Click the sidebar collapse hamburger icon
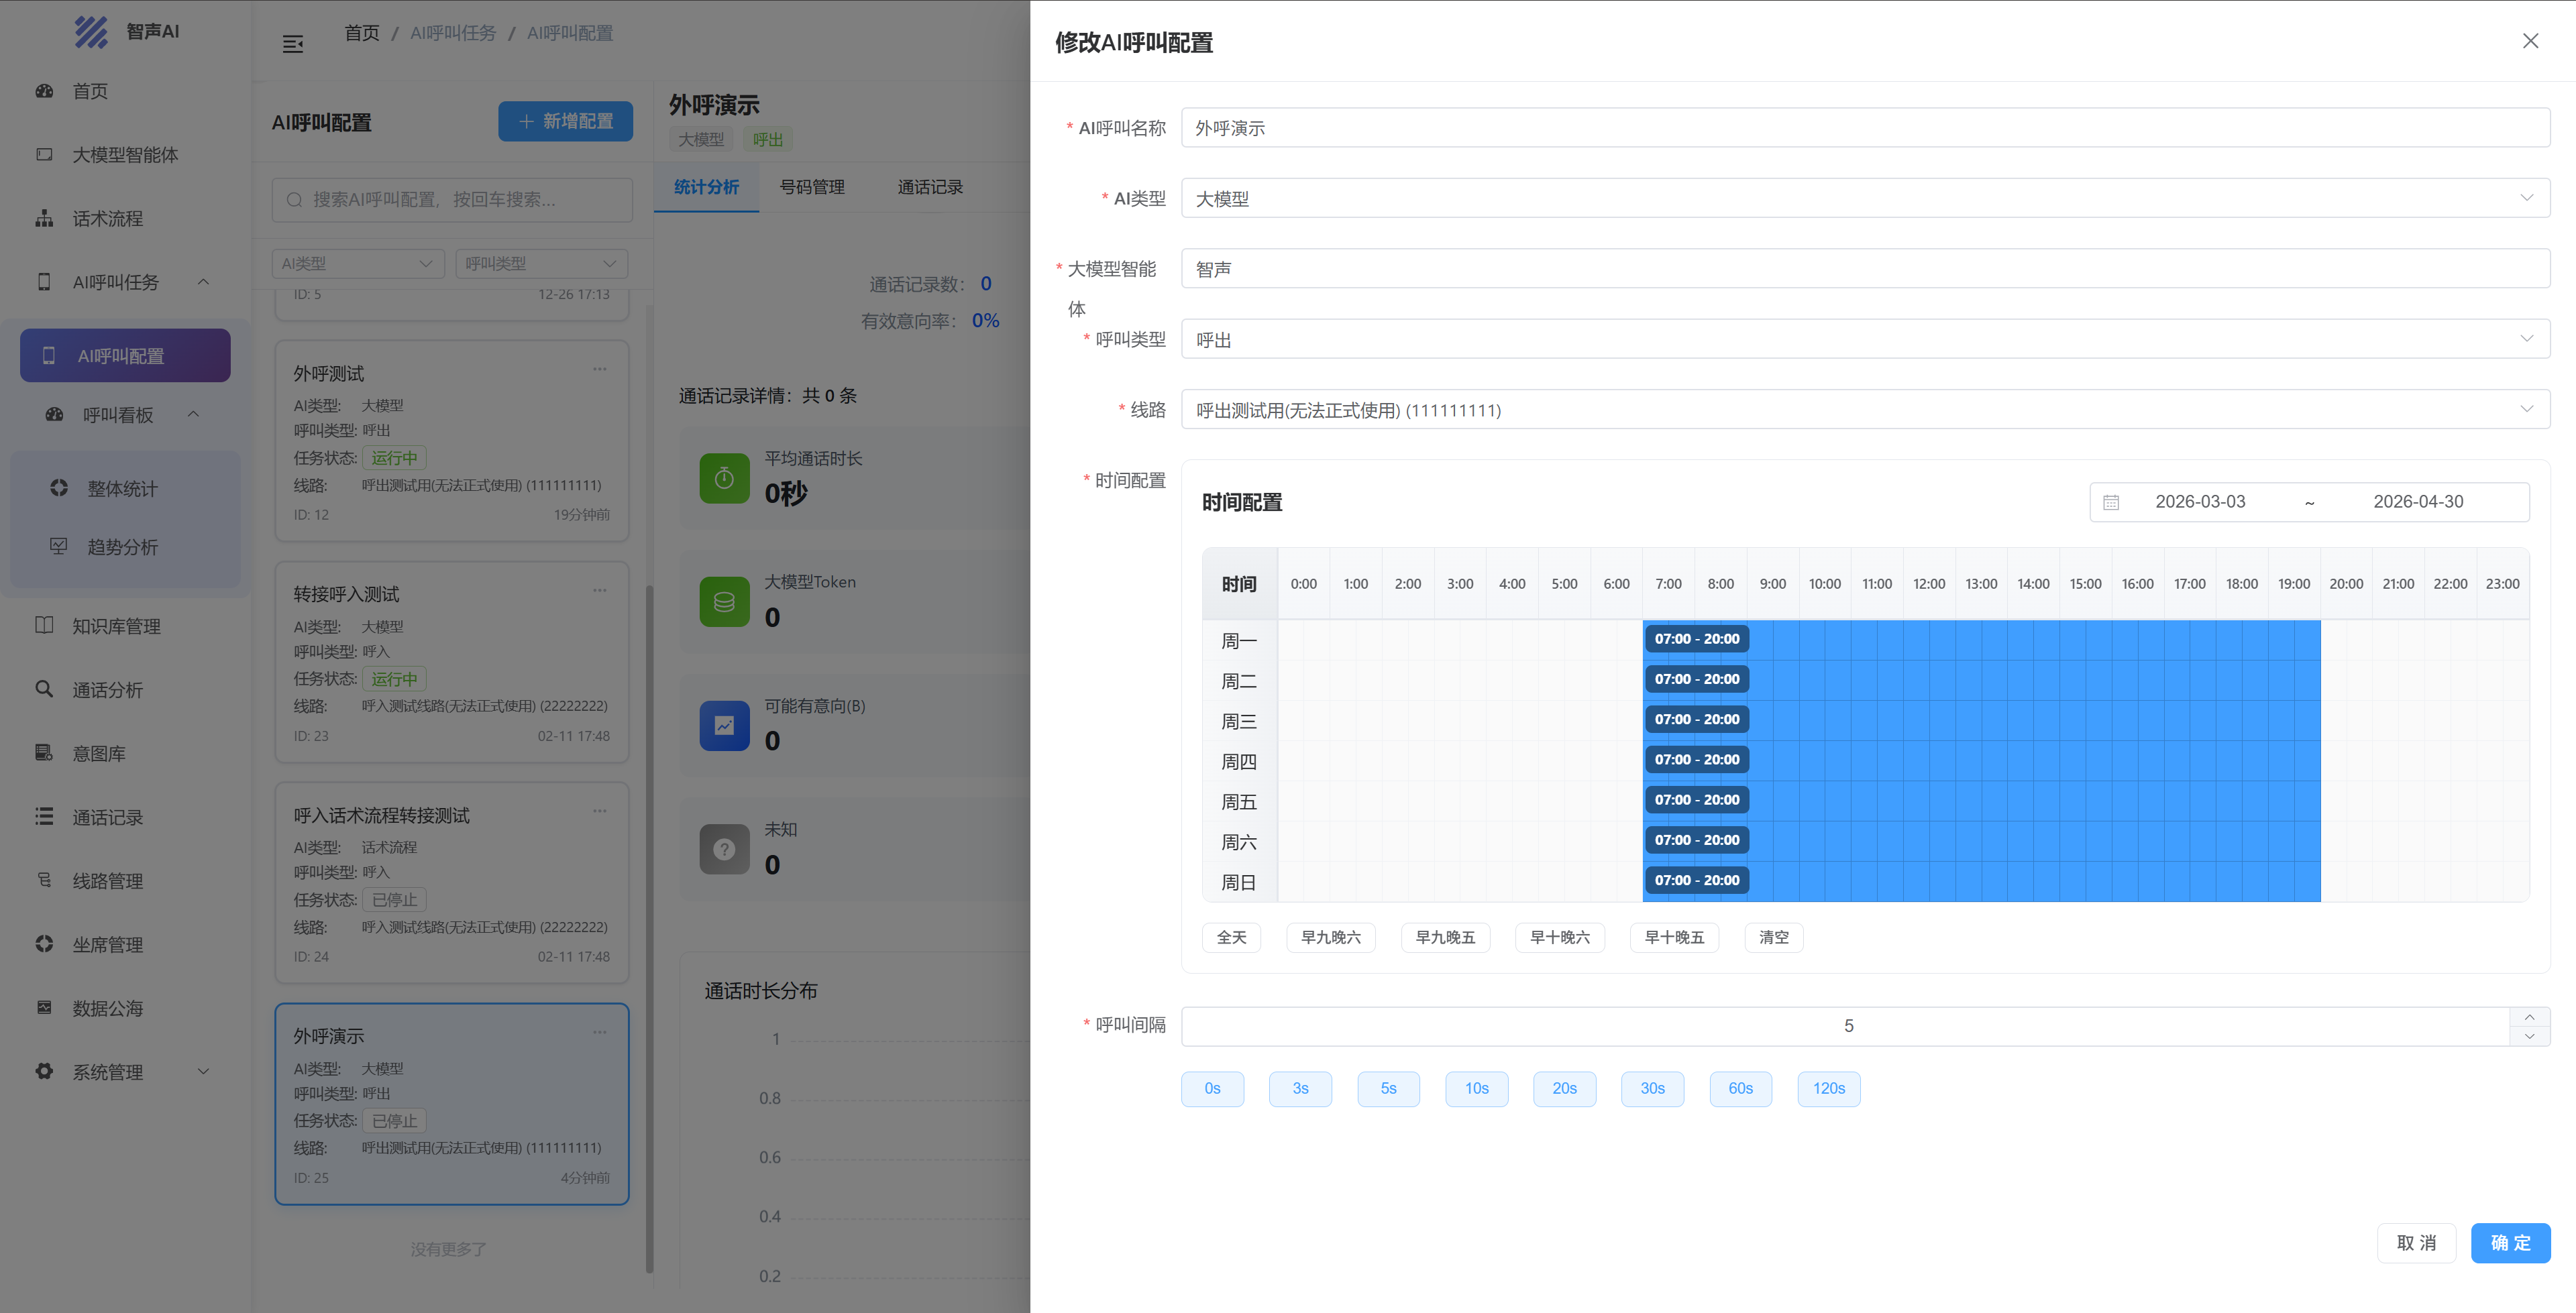Image resolution: width=2576 pixels, height=1313 pixels. coord(293,44)
